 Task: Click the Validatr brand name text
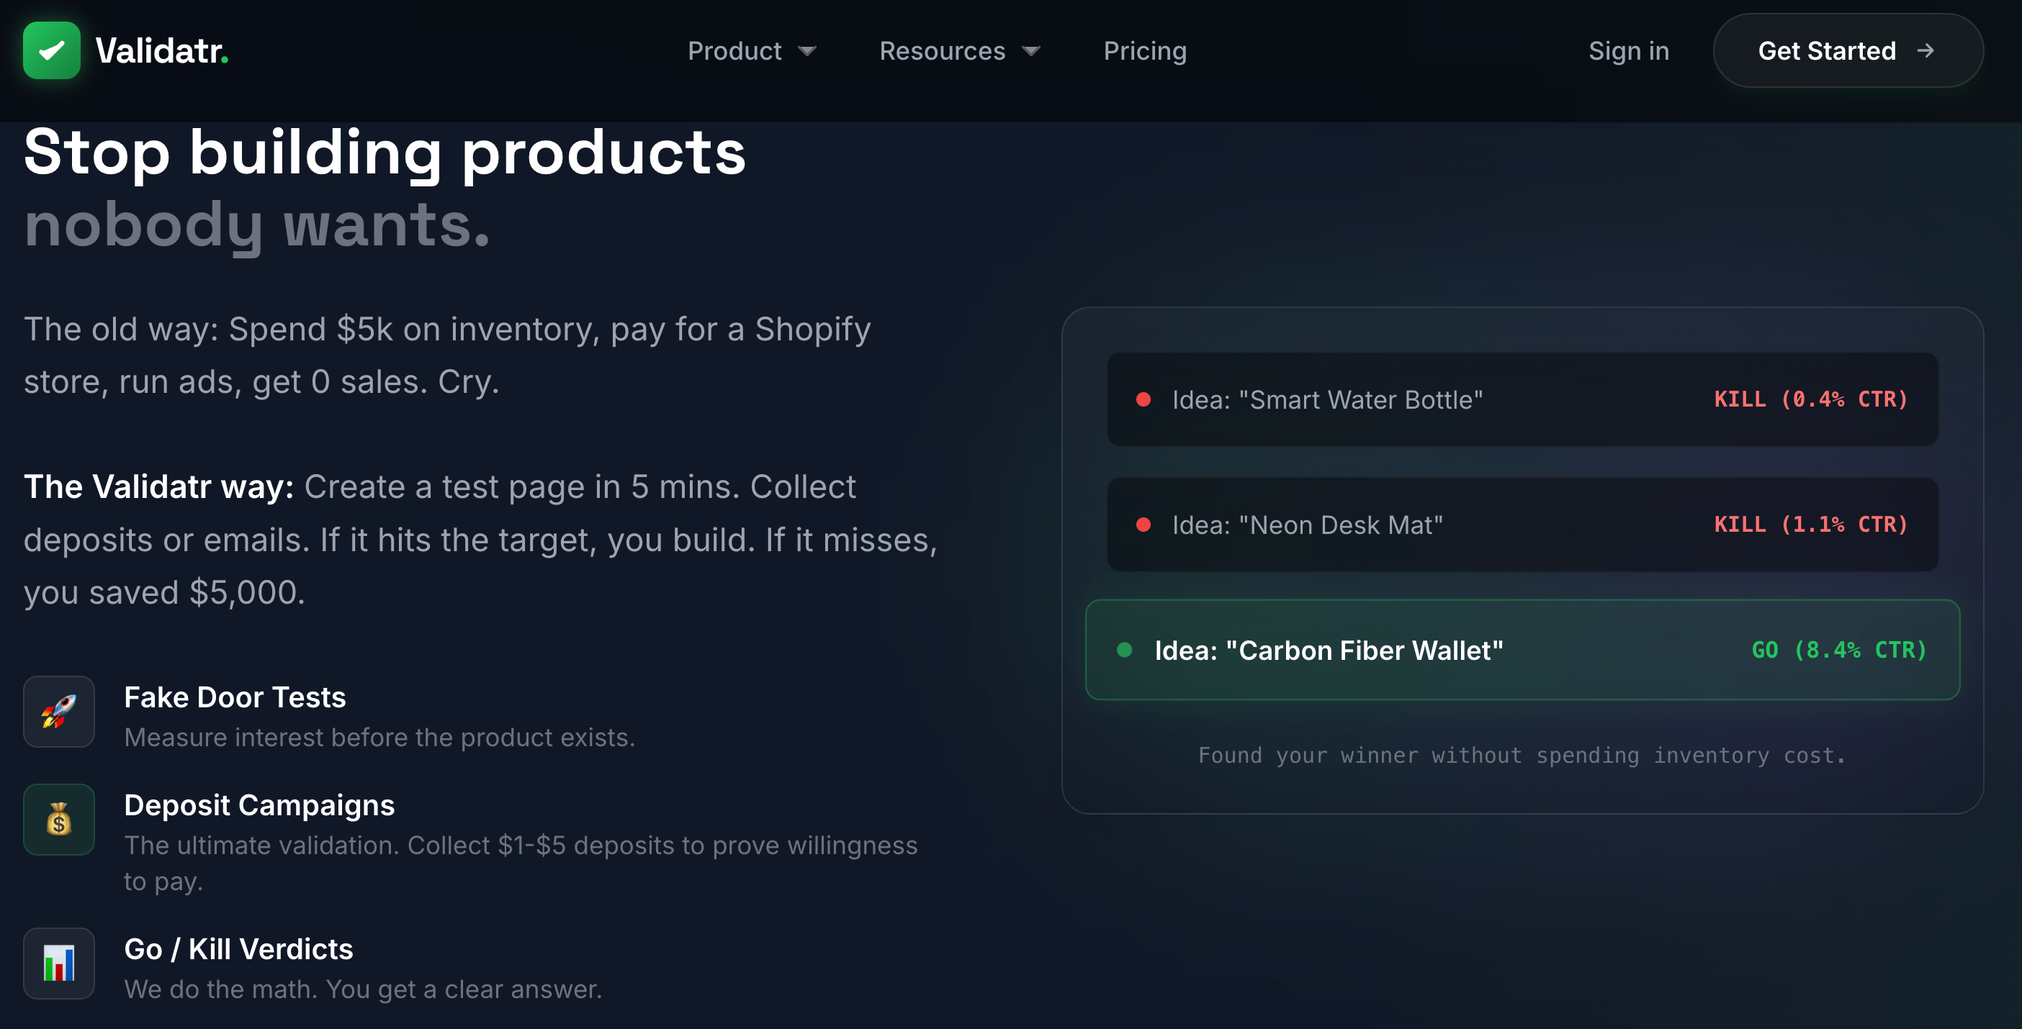[161, 51]
